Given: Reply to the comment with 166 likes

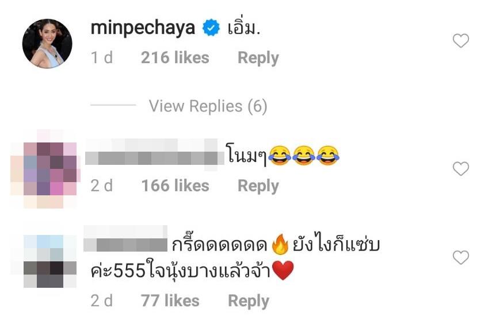Looking at the screenshot, I should [x=258, y=186].
